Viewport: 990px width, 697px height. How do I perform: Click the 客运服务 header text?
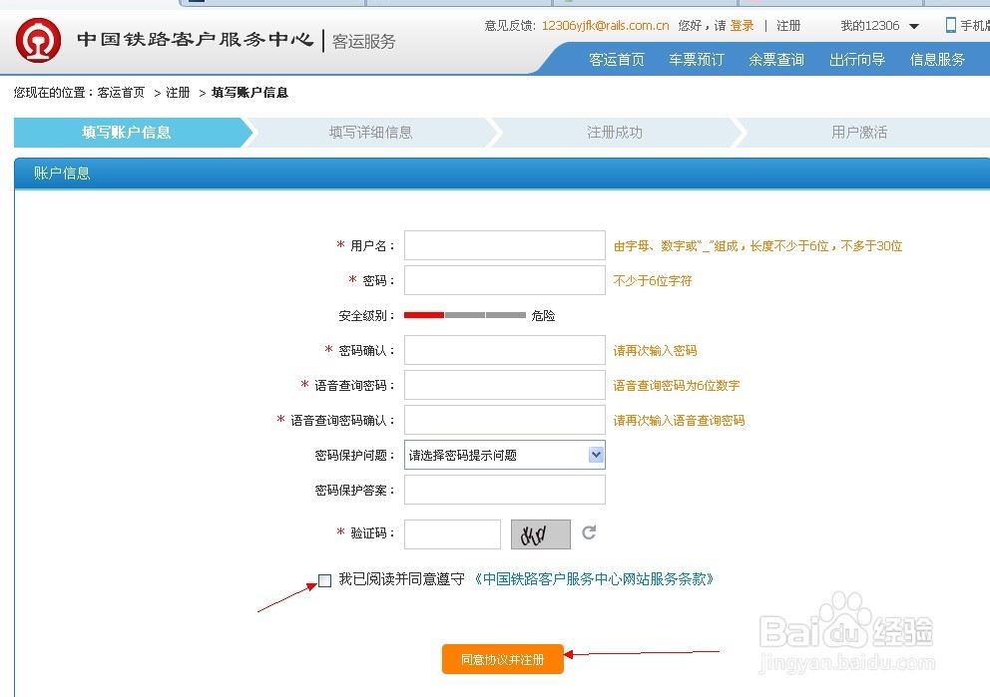[x=363, y=42]
